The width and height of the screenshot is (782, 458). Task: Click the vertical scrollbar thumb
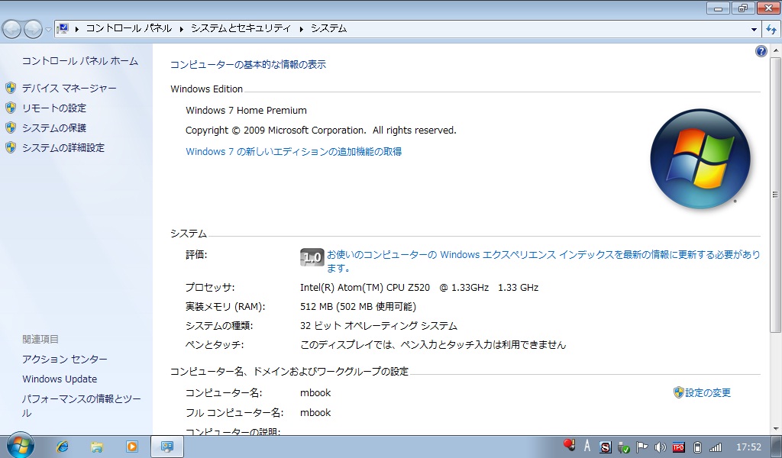pos(776,194)
